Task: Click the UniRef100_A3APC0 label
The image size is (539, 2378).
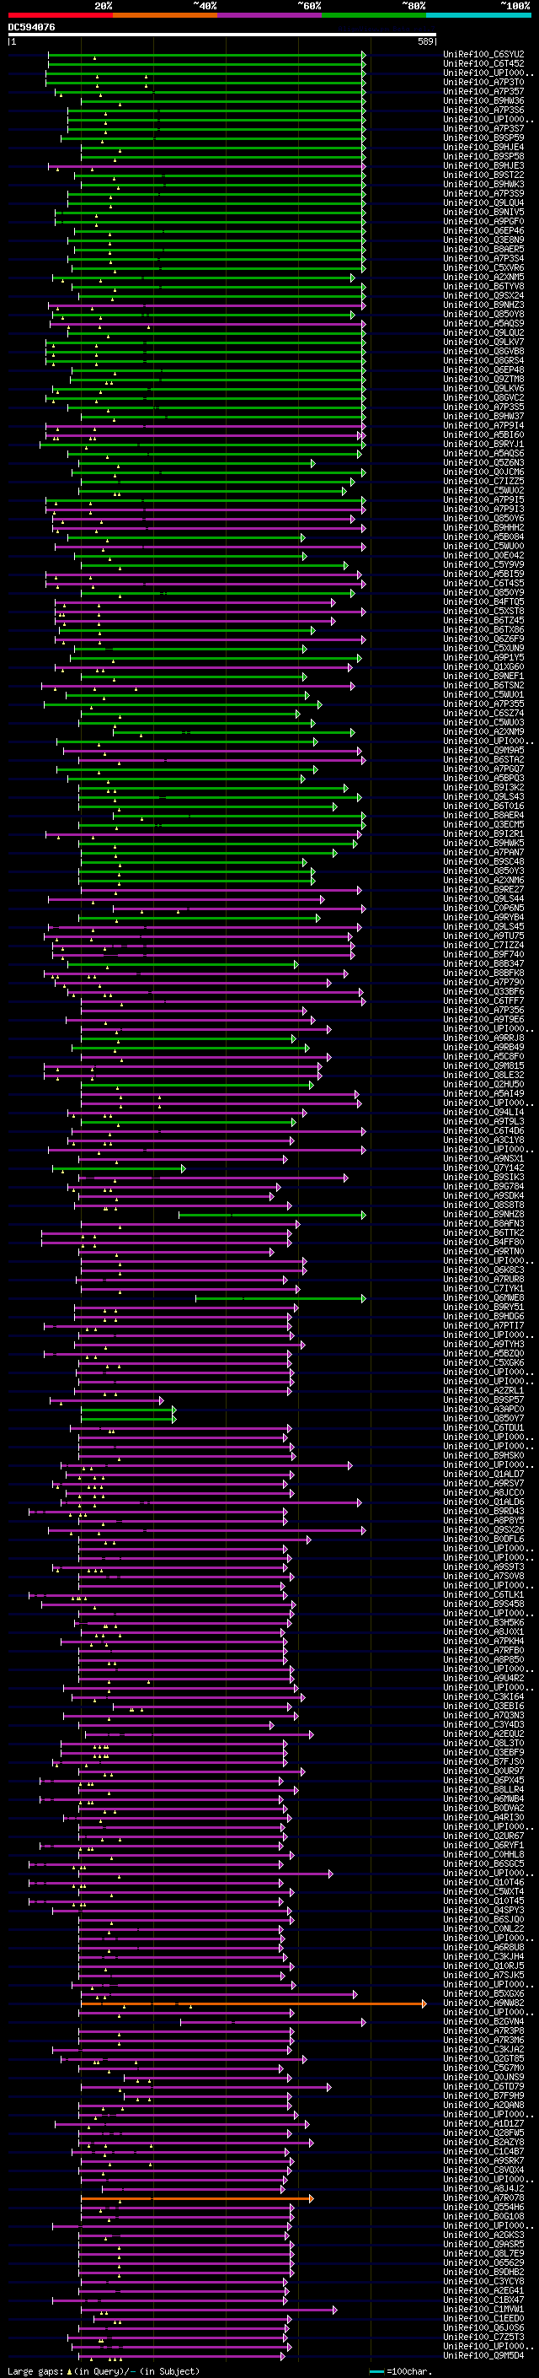Action: point(483,1409)
